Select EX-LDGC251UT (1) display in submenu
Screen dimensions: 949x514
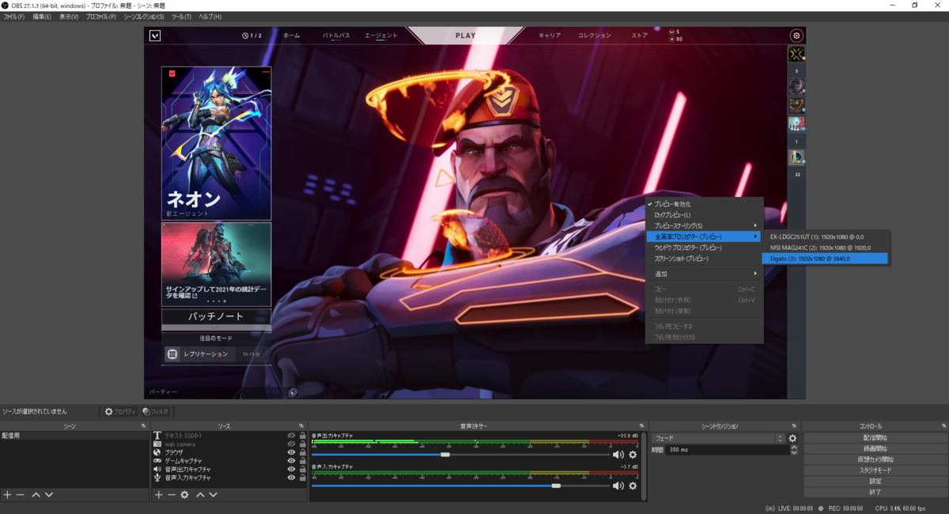click(826, 236)
